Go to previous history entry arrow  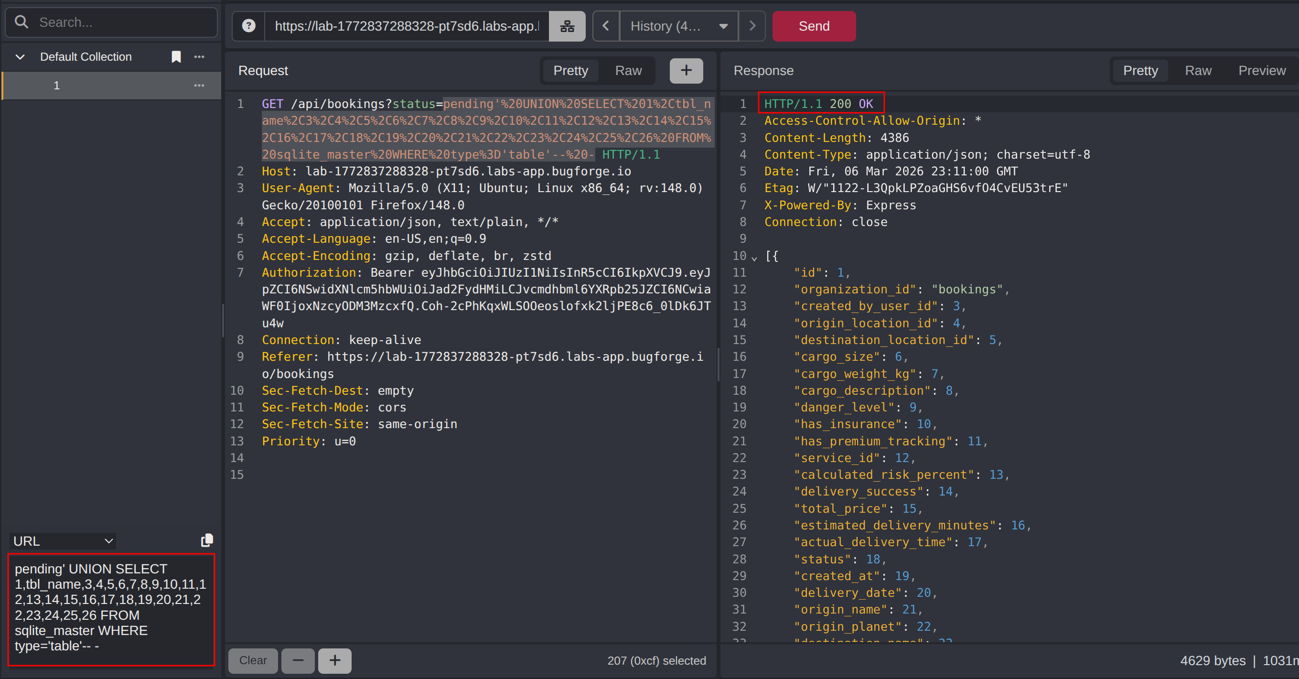(606, 26)
